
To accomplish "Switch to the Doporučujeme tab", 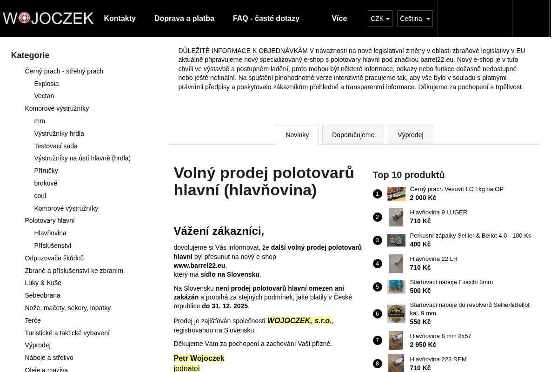I will pyautogui.click(x=353, y=135).
